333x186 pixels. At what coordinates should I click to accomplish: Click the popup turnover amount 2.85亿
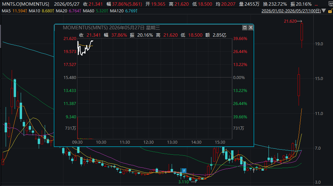click(x=219, y=35)
